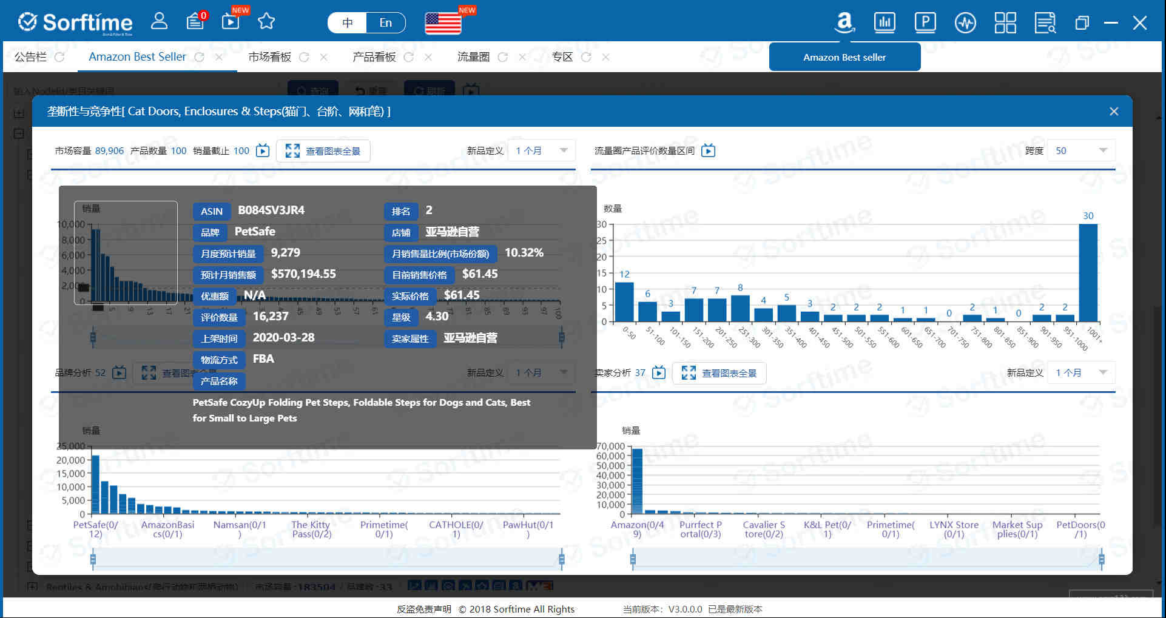Switch to the Amazon Best Seller tab

137,56
